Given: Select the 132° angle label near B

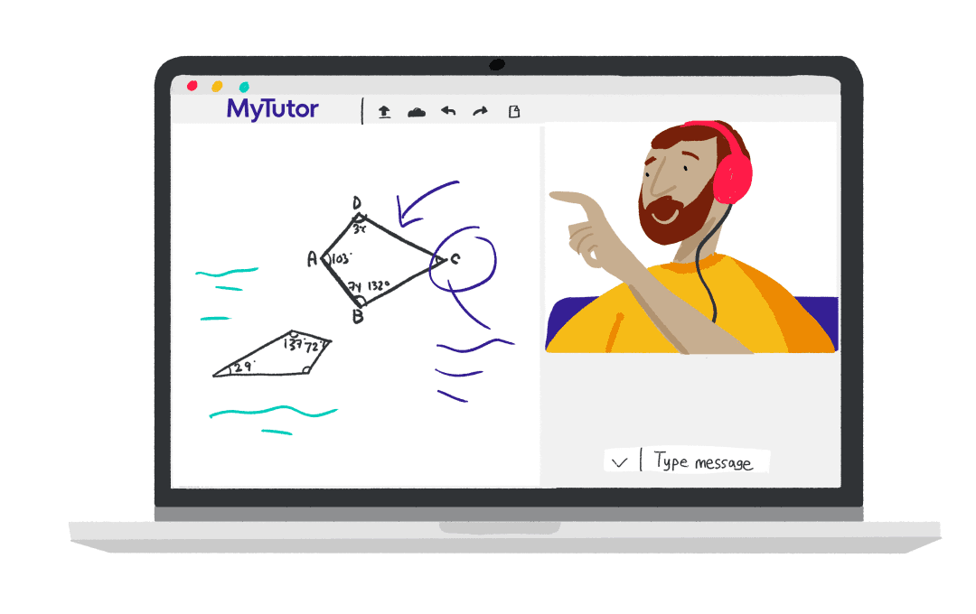Looking at the screenshot, I should pos(377,286).
